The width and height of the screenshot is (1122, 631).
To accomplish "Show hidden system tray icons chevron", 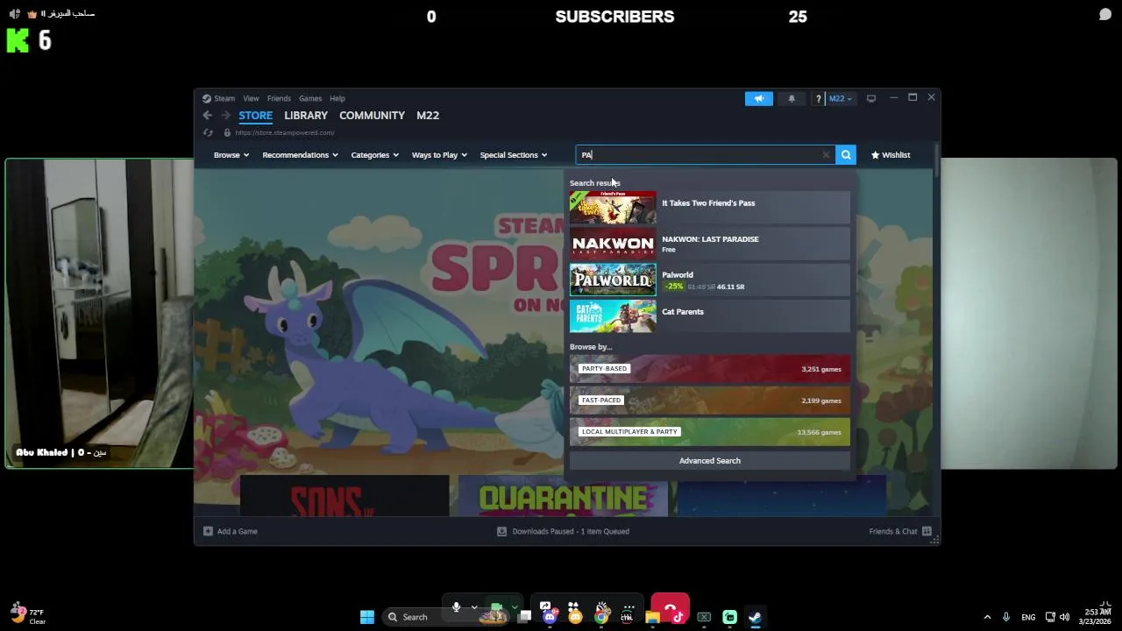I will 987,617.
